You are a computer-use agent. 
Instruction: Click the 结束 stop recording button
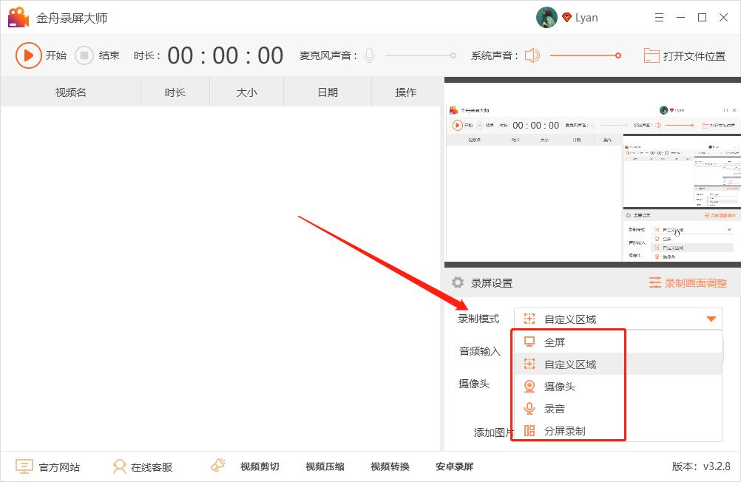(84, 54)
